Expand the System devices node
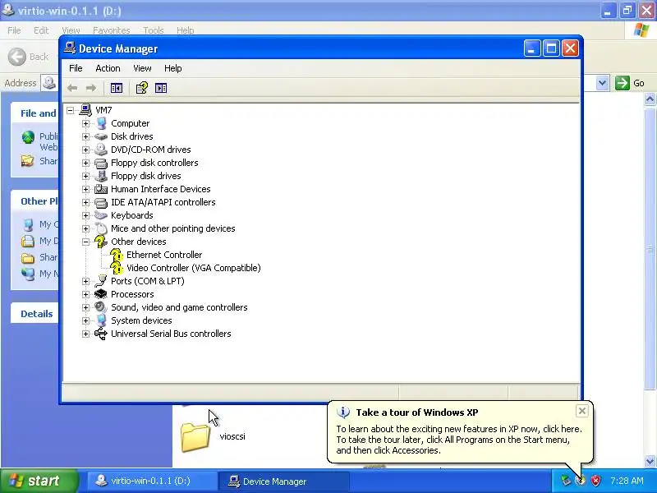Image resolution: width=657 pixels, height=493 pixels. pyautogui.click(x=86, y=320)
